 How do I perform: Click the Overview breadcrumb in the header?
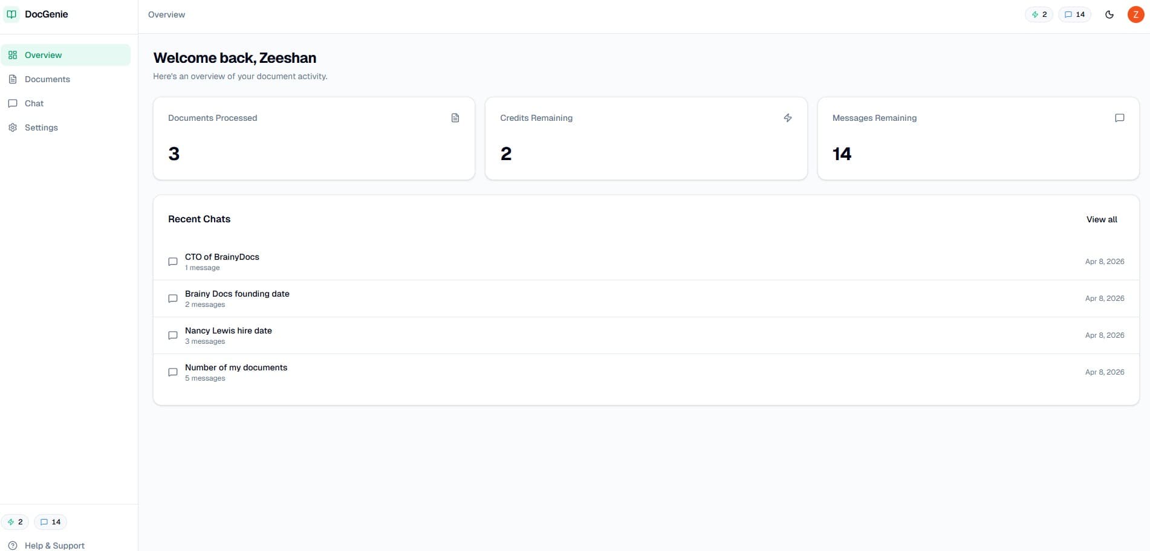(x=166, y=14)
